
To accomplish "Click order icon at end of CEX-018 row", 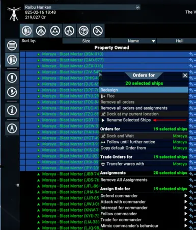I will tap(191, 66).
